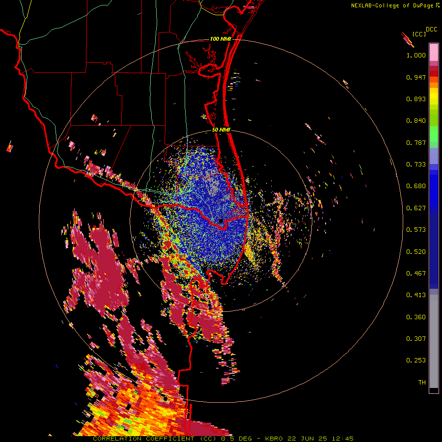
Task: Pick the light pink top color bar segment
Action: coord(434,52)
